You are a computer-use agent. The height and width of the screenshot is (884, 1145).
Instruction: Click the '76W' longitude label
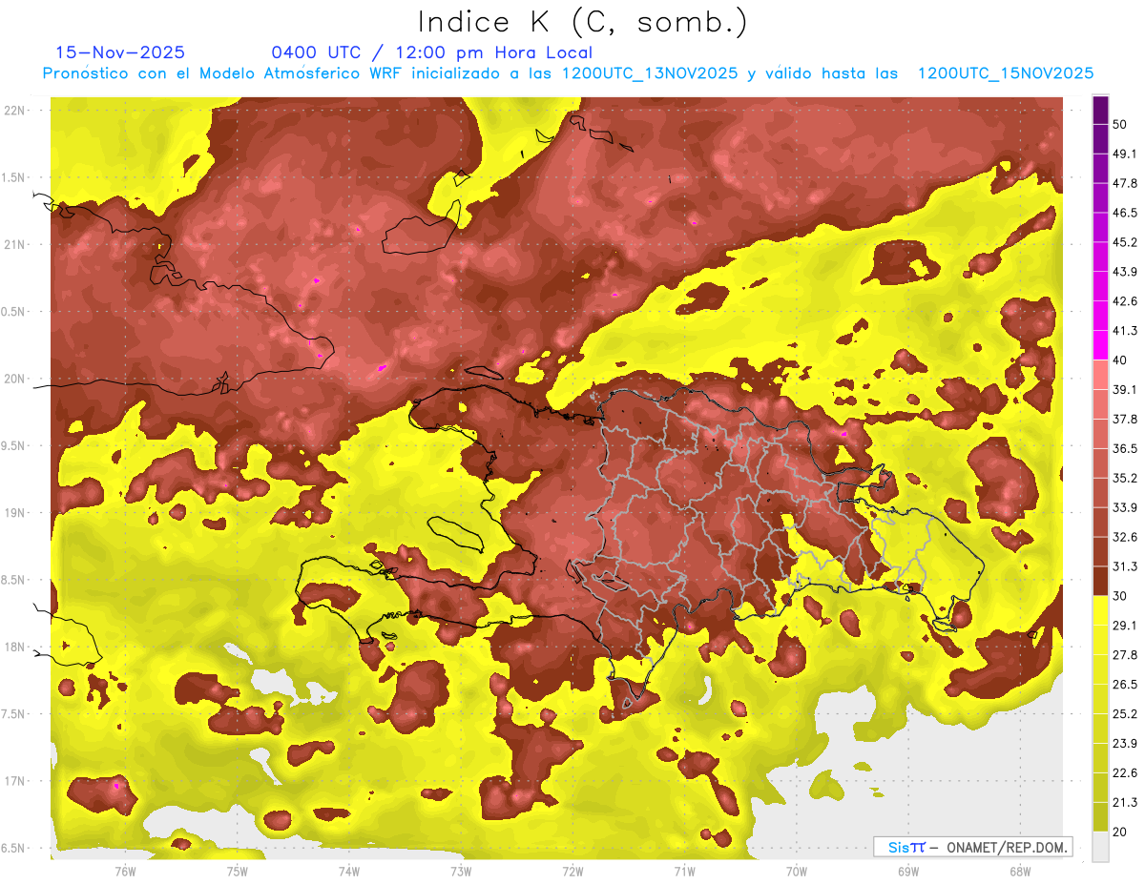point(125,872)
